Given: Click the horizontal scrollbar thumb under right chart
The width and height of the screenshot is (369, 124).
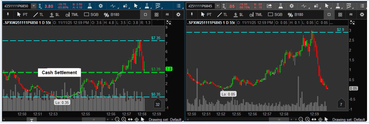Looking at the screenshot, I should 278,120.
